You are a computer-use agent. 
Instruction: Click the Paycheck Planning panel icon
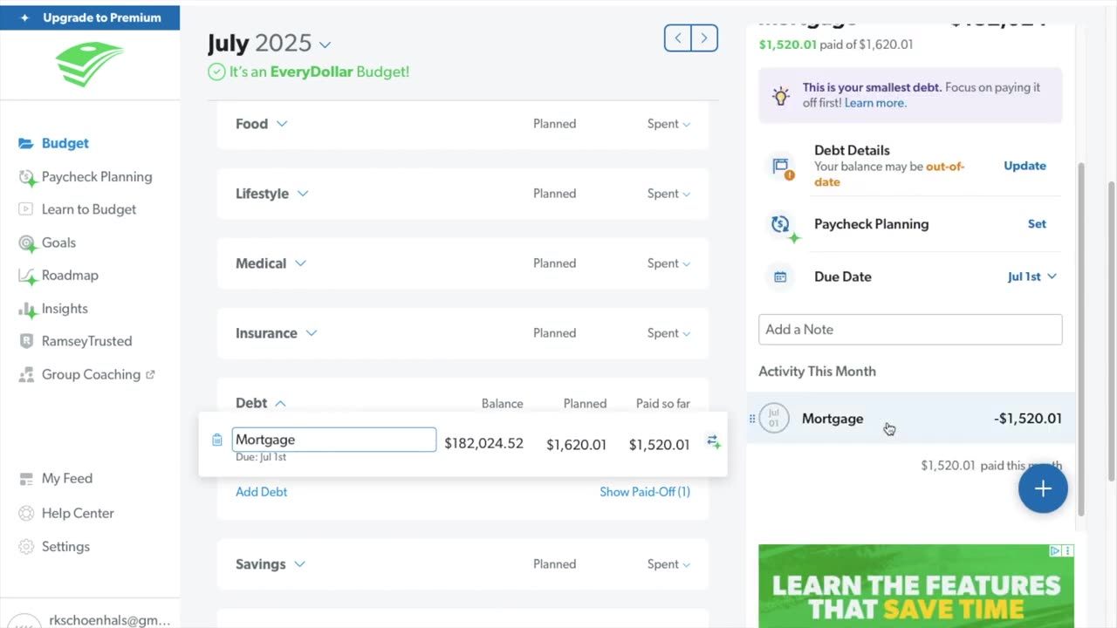point(782,226)
